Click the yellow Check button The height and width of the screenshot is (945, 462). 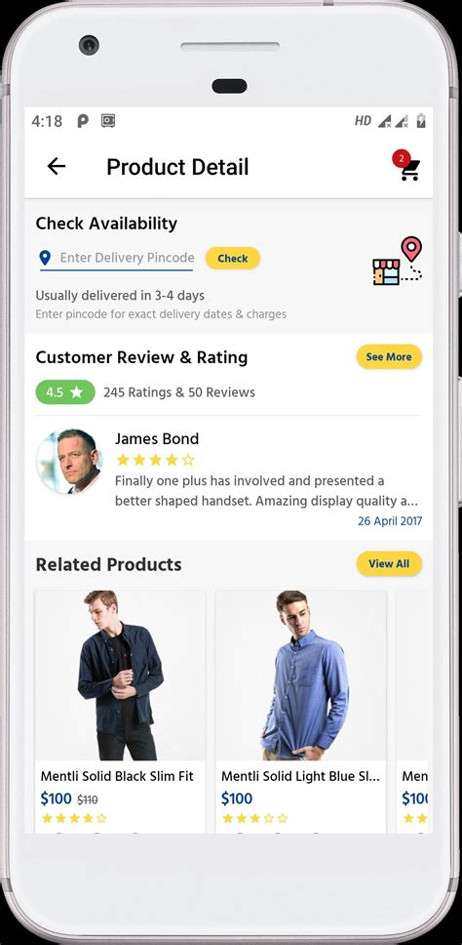(233, 259)
